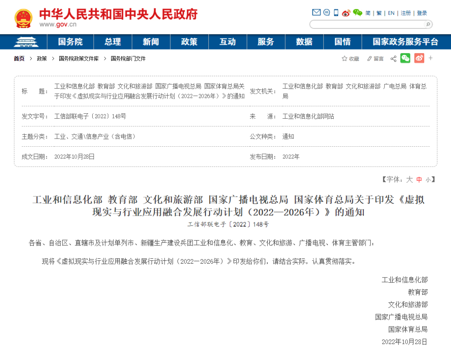Click the national emblem logo
The image size is (451, 349).
point(23,19)
